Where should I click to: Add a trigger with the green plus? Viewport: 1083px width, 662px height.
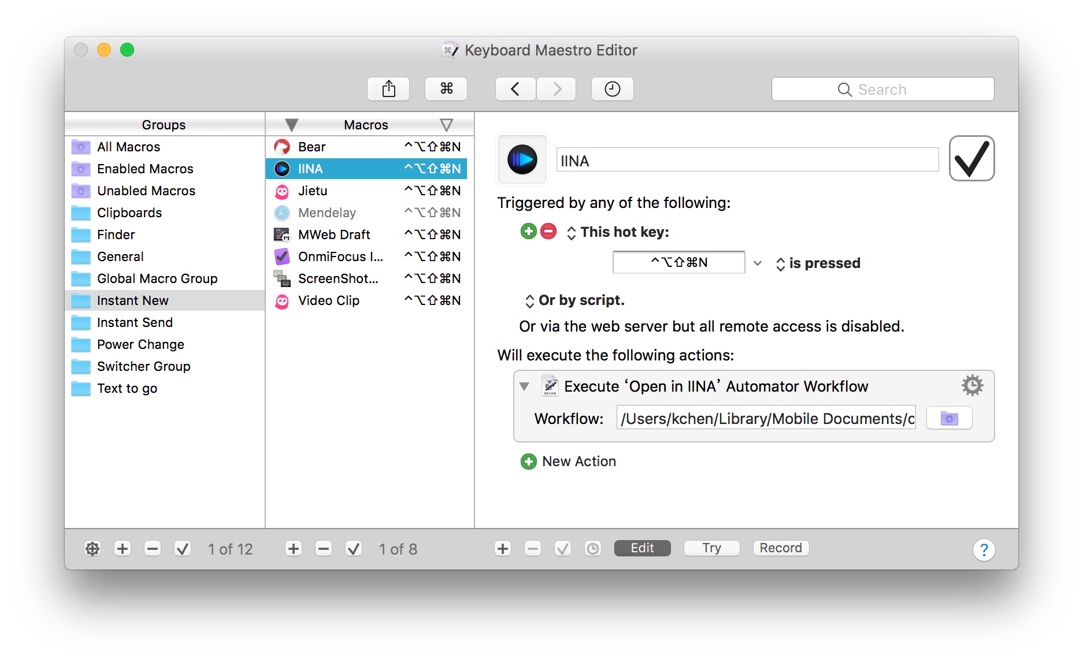pyautogui.click(x=529, y=232)
